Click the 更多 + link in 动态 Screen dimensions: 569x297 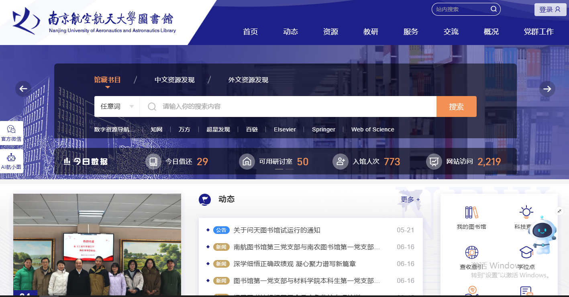click(410, 199)
